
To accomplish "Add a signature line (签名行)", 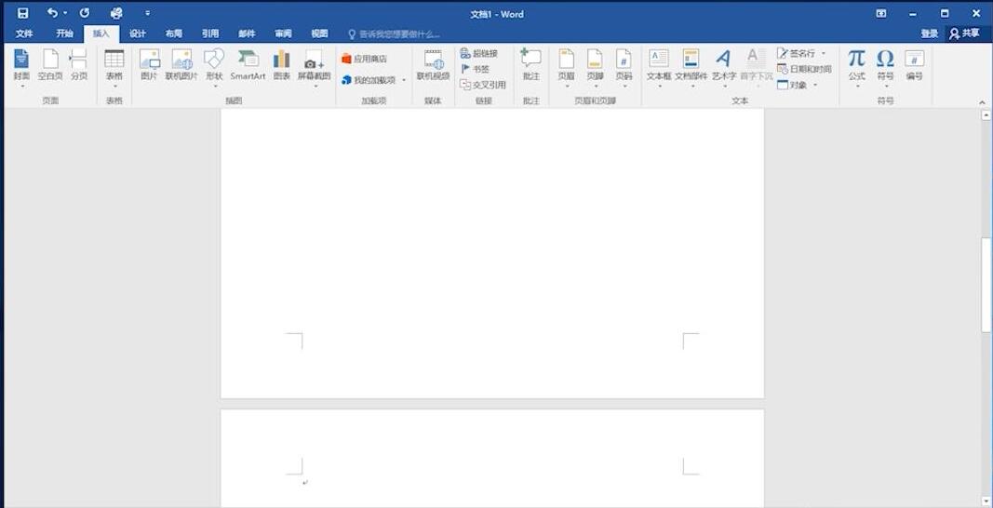I will point(801,54).
